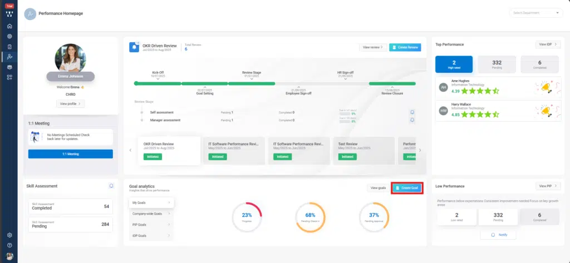Click the 68% Pending Check-in ring
570x263 pixels.
(x=310, y=217)
